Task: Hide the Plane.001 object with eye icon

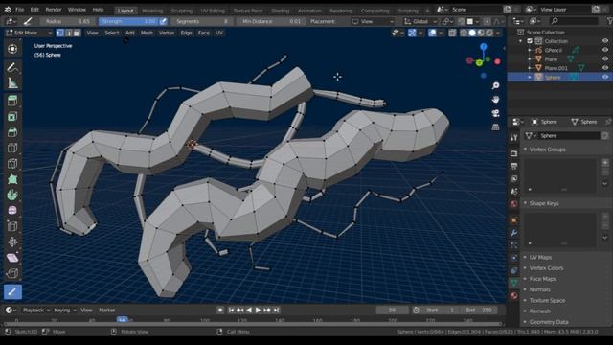Action: (604, 68)
